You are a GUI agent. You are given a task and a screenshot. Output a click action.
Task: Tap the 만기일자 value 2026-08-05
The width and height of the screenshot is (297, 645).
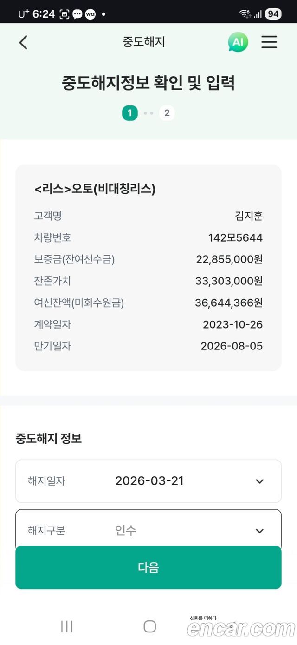(x=232, y=346)
